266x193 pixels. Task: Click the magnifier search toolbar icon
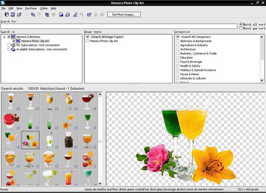tap(75, 15)
